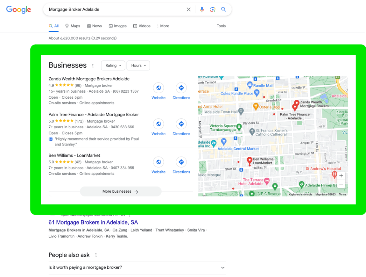Click the Coles Rundle Place shopping marker
Screen dimensions: 366x277
click(x=257, y=93)
